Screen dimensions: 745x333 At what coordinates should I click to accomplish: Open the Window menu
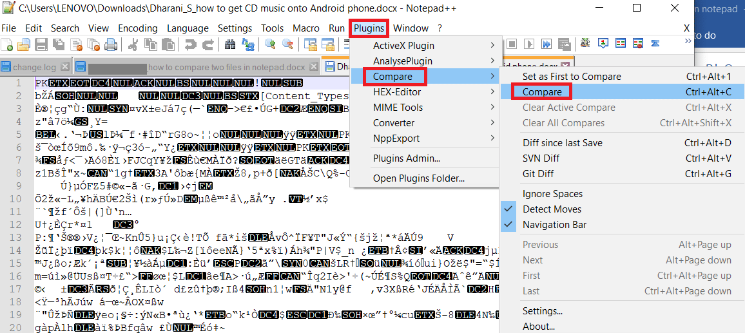click(411, 28)
